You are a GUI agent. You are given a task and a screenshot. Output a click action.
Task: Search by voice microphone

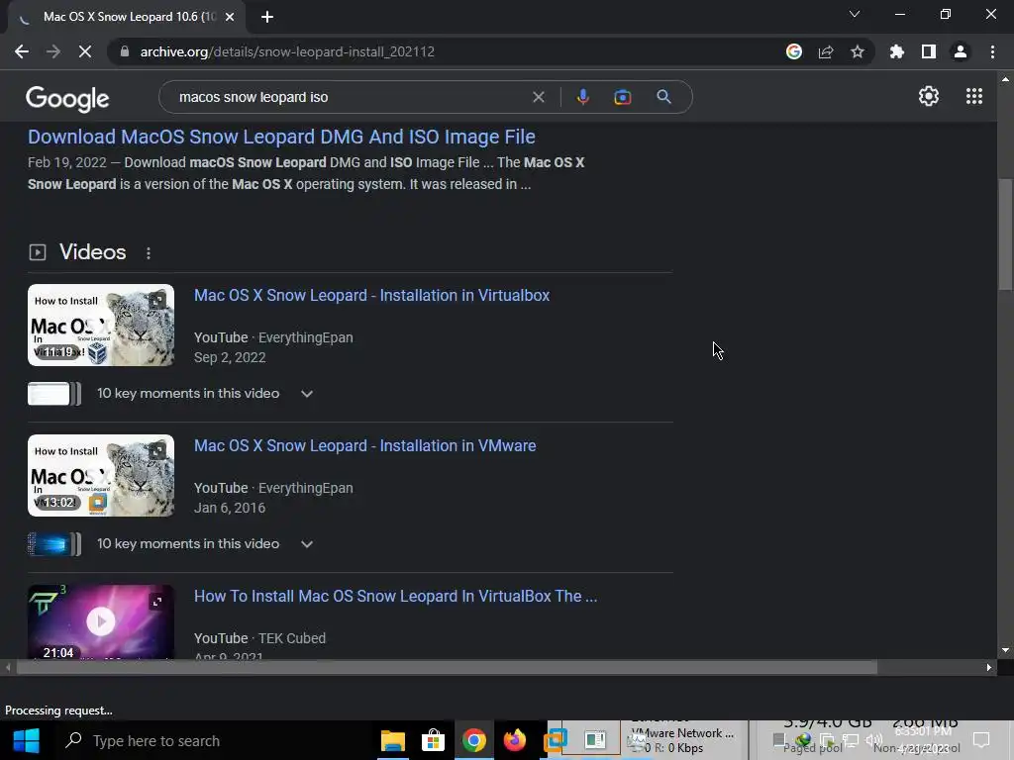tap(582, 97)
